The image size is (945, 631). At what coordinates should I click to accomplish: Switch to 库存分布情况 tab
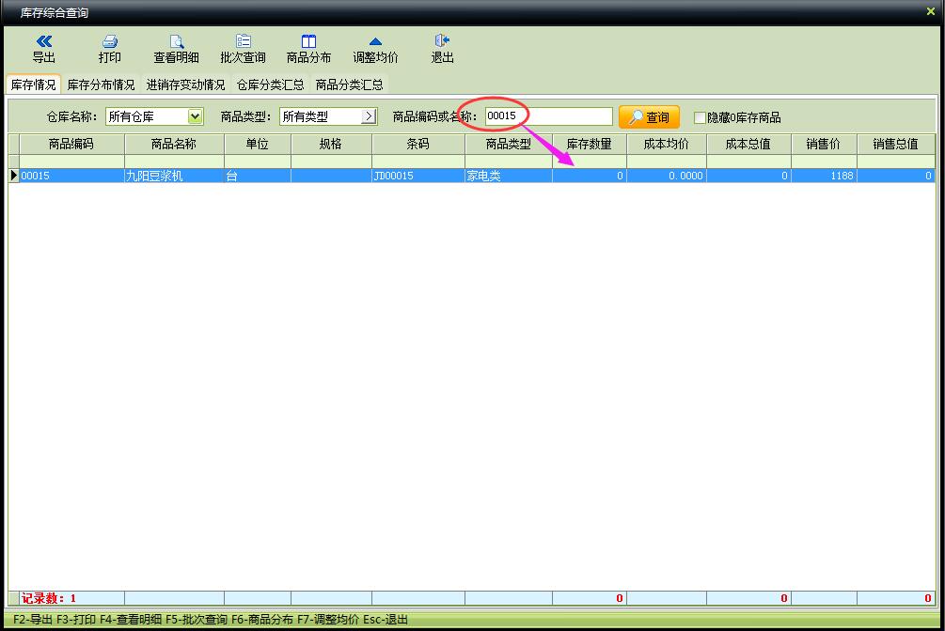101,85
